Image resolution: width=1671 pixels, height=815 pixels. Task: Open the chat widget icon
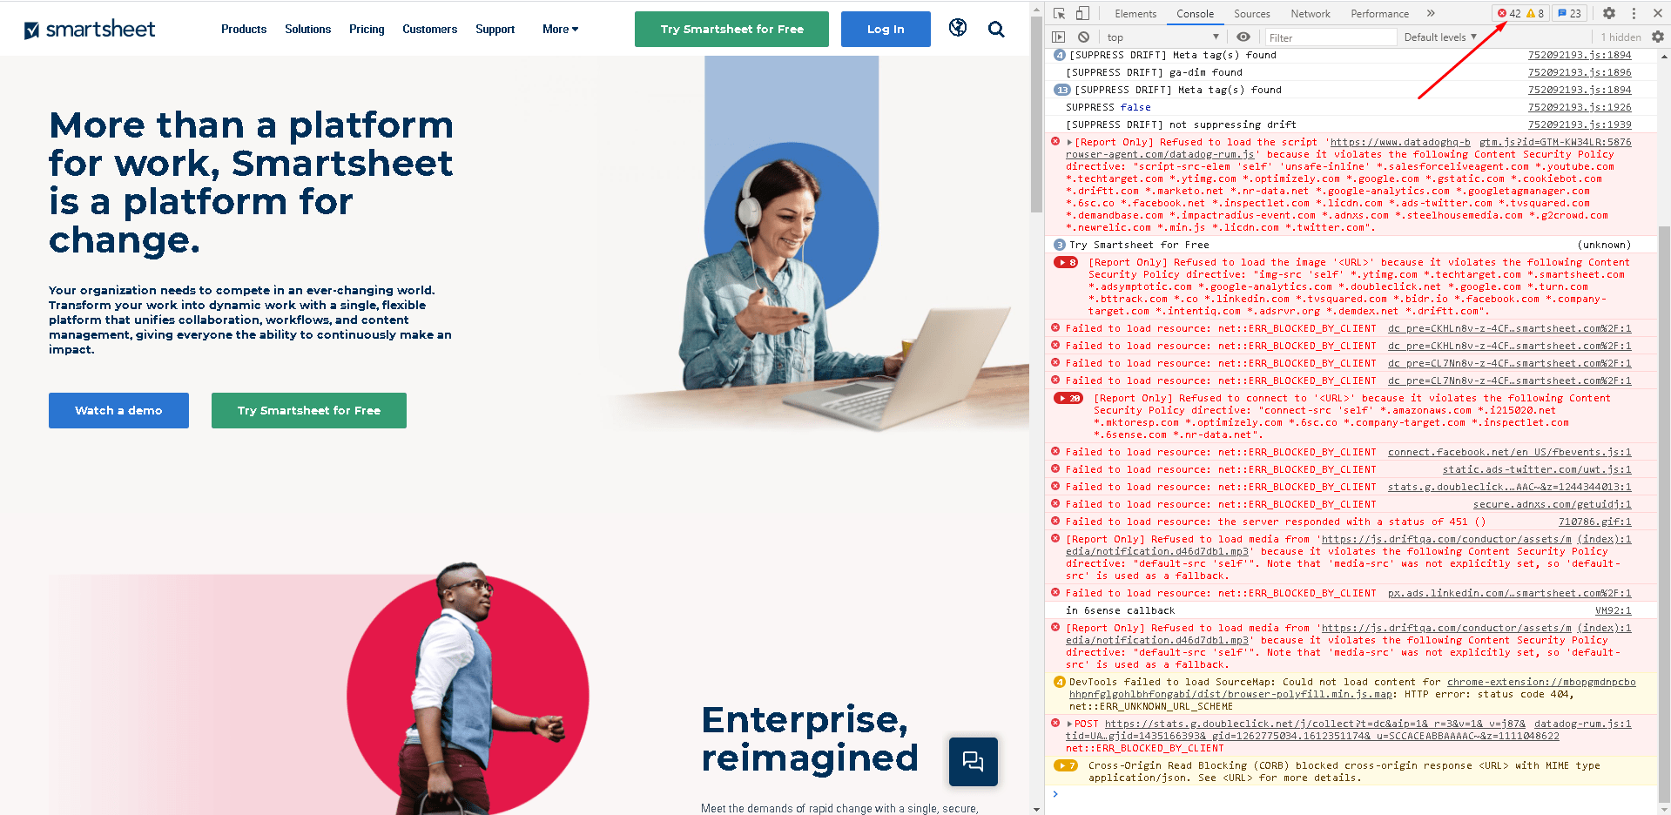click(973, 762)
